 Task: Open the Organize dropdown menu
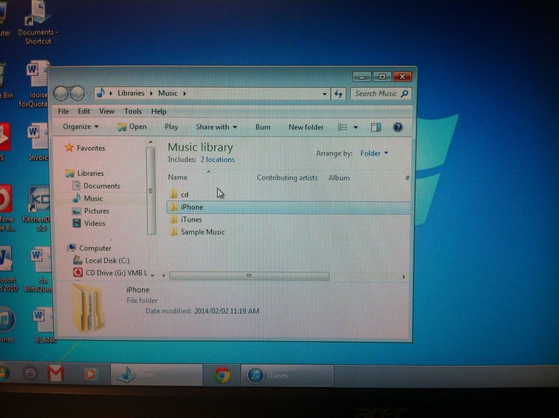[81, 127]
